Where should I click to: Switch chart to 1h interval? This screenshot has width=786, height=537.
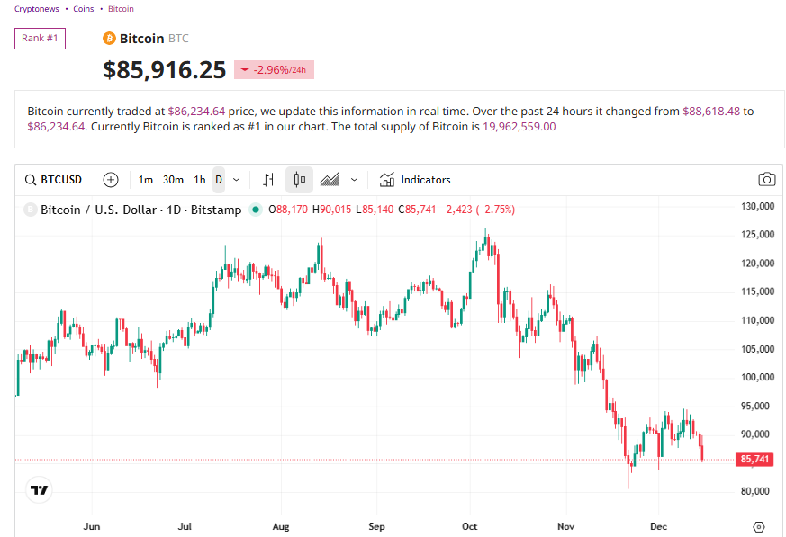200,180
